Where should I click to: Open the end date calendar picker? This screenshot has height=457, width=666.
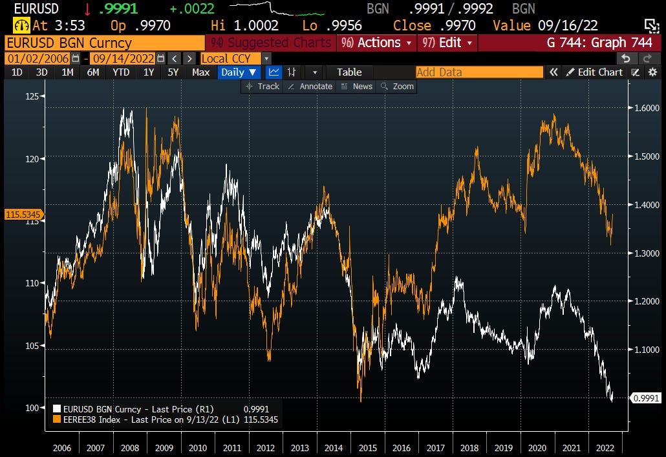point(160,58)
